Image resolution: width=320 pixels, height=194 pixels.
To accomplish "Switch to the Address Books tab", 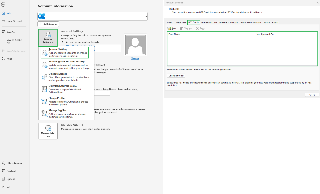I will point(271,23).
